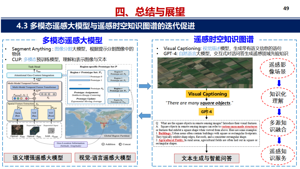Viewport: 300px width, 169px height.
Task: Click the blue down arrow below 知识化理解
Action: [x=279, y=112]
